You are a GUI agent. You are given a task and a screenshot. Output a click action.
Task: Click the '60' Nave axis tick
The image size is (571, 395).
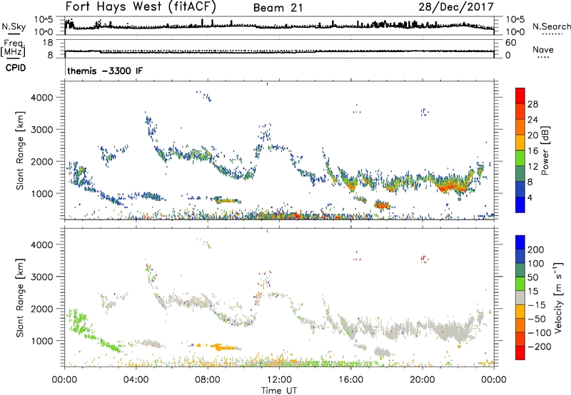point(511,43)
